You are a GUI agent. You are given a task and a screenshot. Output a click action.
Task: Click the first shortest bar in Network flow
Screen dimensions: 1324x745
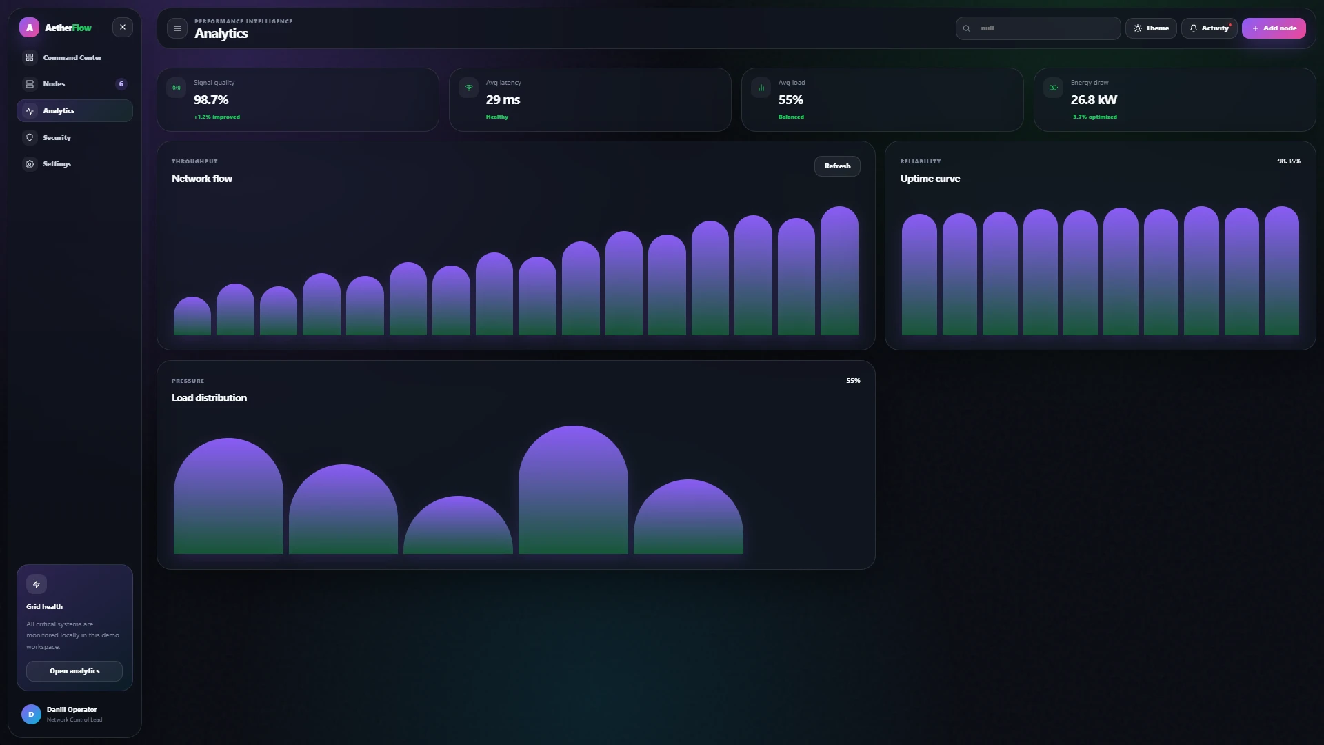tap(192, 317)
